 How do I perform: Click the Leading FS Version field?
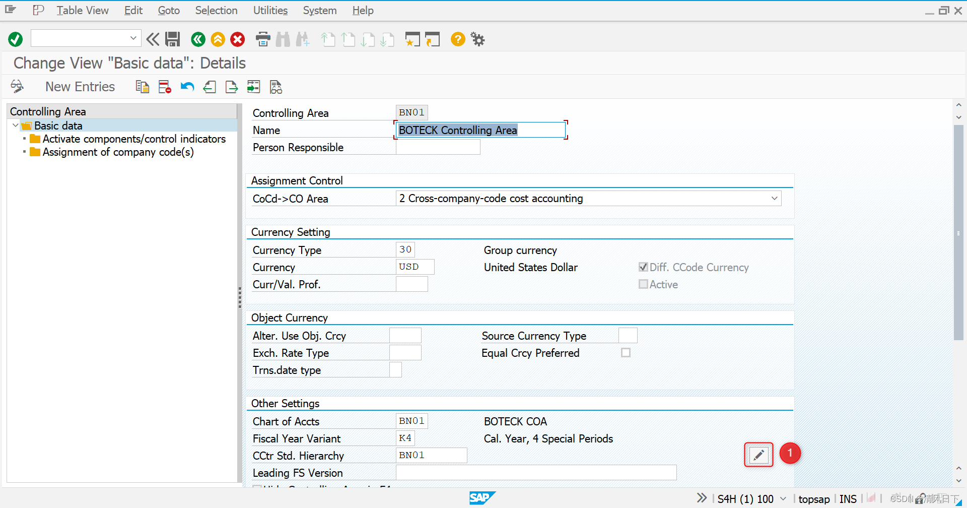(x=536, y=472)
